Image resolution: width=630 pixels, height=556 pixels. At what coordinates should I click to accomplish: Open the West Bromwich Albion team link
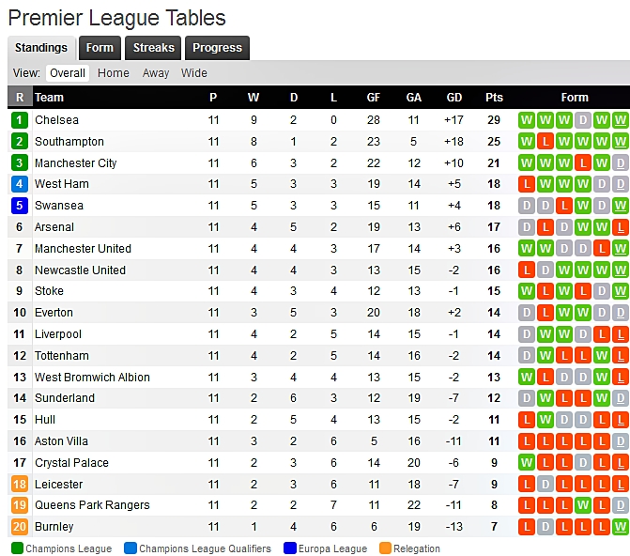(x=92, y=378)
